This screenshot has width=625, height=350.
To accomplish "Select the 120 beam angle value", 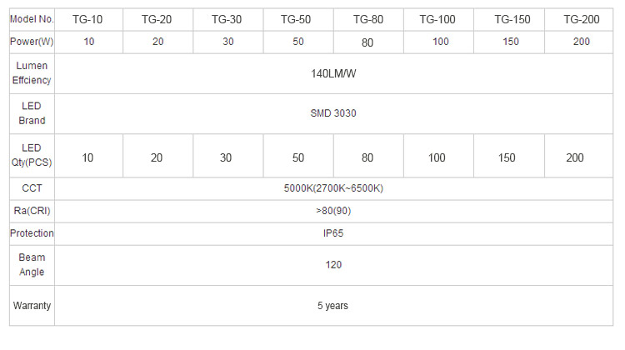I will (x=333, y=265).
